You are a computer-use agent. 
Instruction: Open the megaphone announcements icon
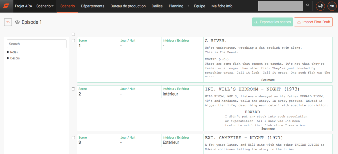click(320, 6)
